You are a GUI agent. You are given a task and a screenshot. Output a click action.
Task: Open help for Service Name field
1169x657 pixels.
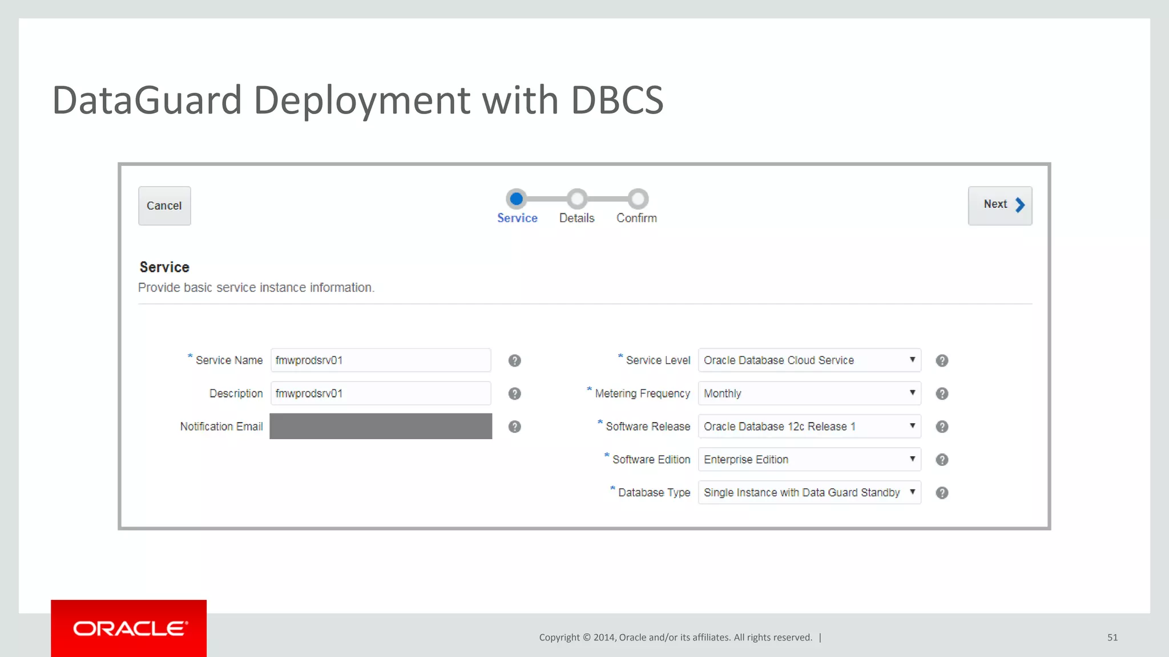pos(514,360)
